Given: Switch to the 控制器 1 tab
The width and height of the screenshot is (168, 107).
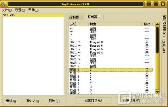Looking at the screenshot, I should click(76, 17).
